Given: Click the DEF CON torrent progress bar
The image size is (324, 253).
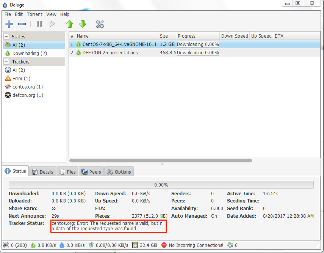Looking at the screenshot, I should click(198, 53).
